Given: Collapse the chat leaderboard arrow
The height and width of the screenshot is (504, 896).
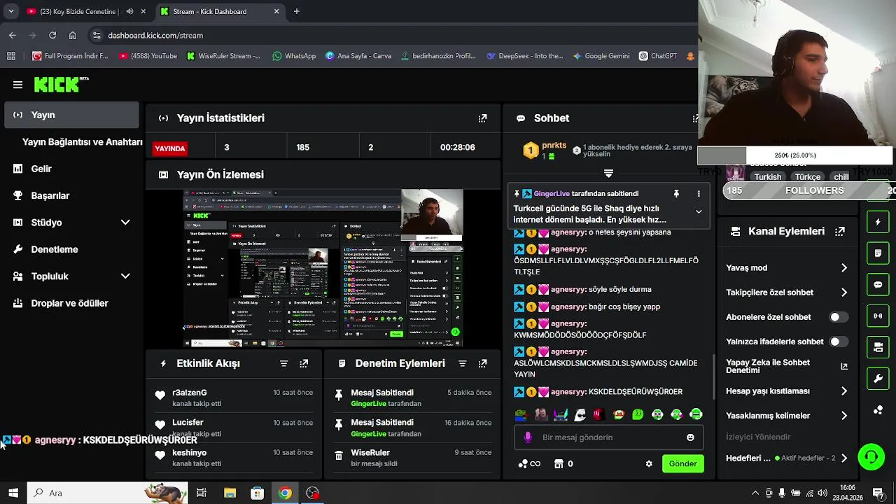Looking at the screenshot, I should coord(608,173).
